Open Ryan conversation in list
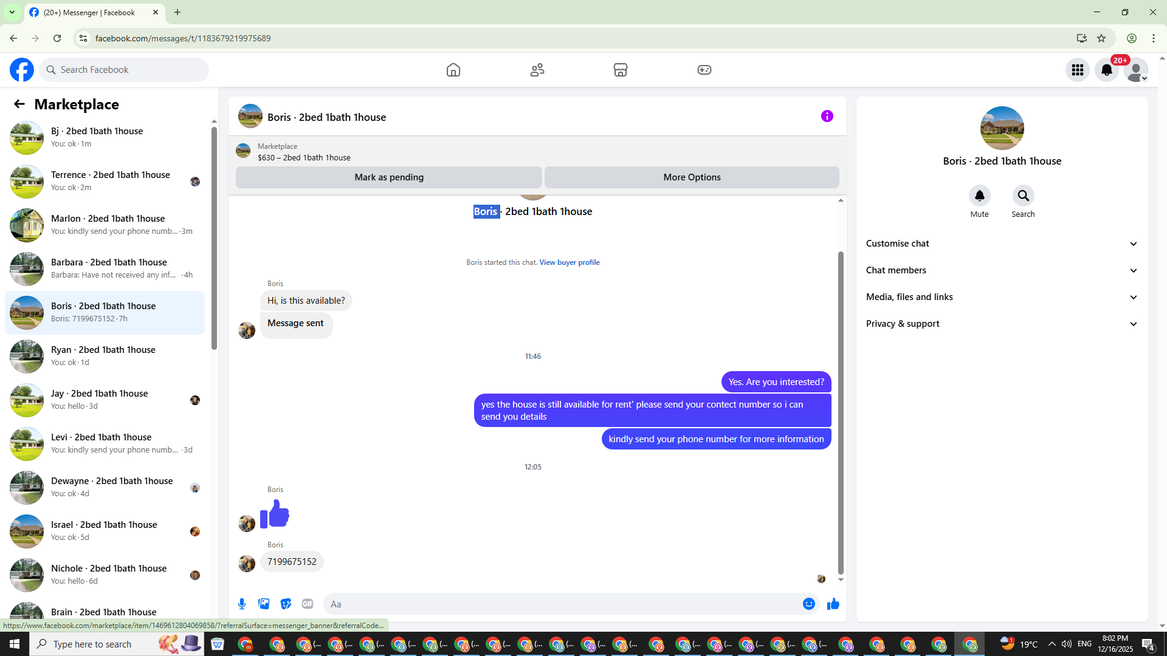Viewport: 1167px width, 656px height. point(105,356)
